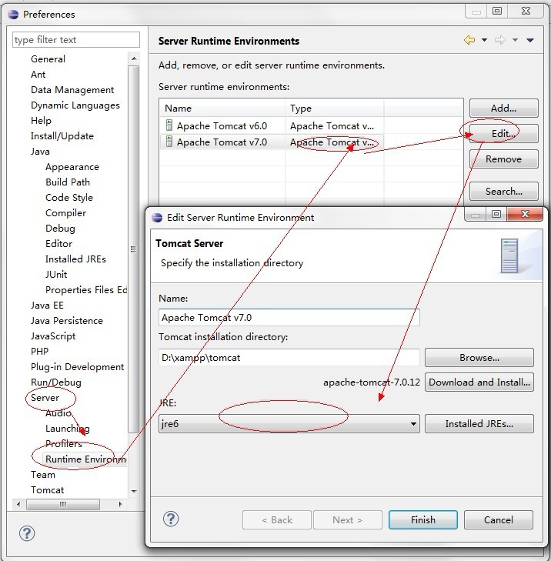Click help icon in Edit Server dialog

(171, 519)
